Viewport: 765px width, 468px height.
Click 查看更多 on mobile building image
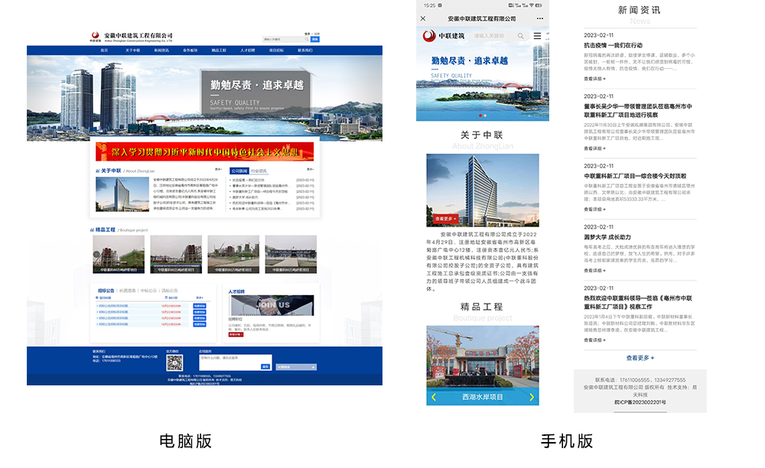click(444, 219)
